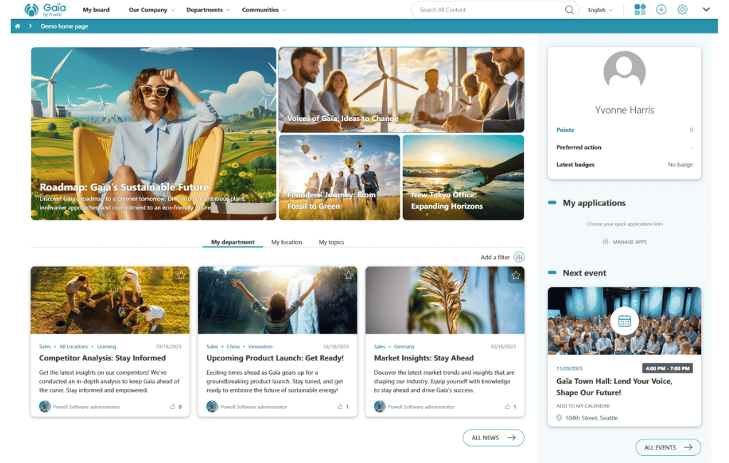Toggle favorite star on Market Insights card
Image resolution: width=729 pixels, height=463 pixels.
(516, 275)
